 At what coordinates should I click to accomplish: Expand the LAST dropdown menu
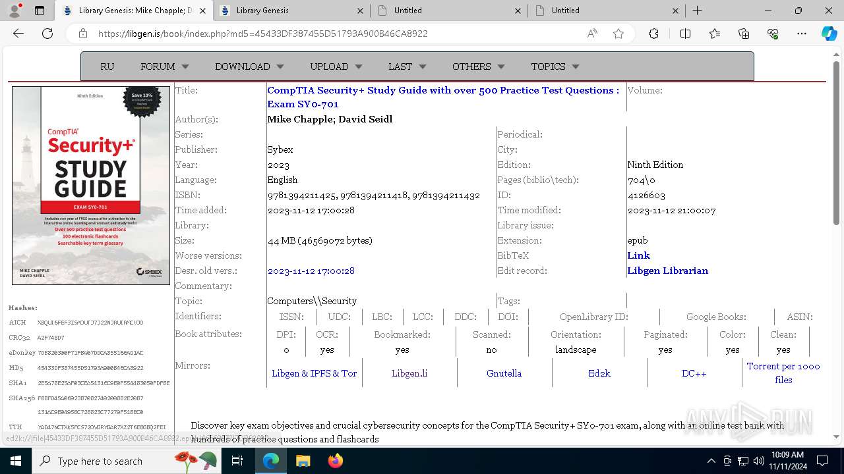click(x=407, y=66)
